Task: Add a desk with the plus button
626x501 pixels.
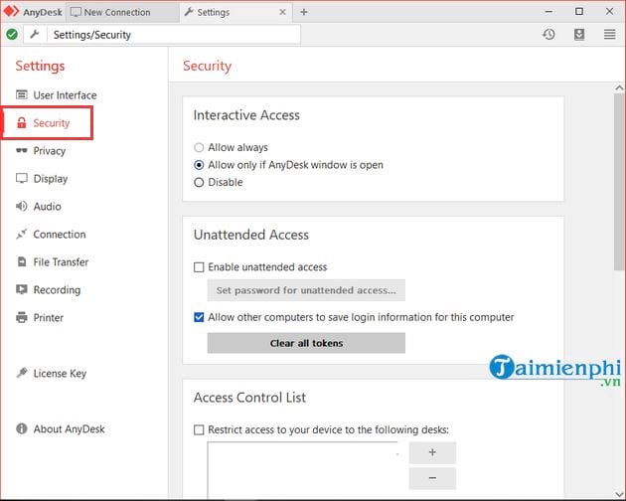Action: tap(432, 452)
